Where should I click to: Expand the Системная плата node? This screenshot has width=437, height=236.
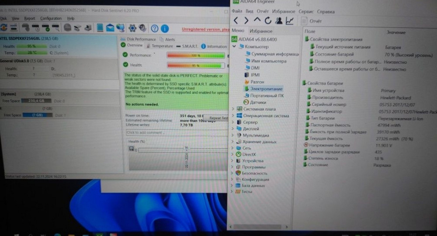(x=233, y=109)
